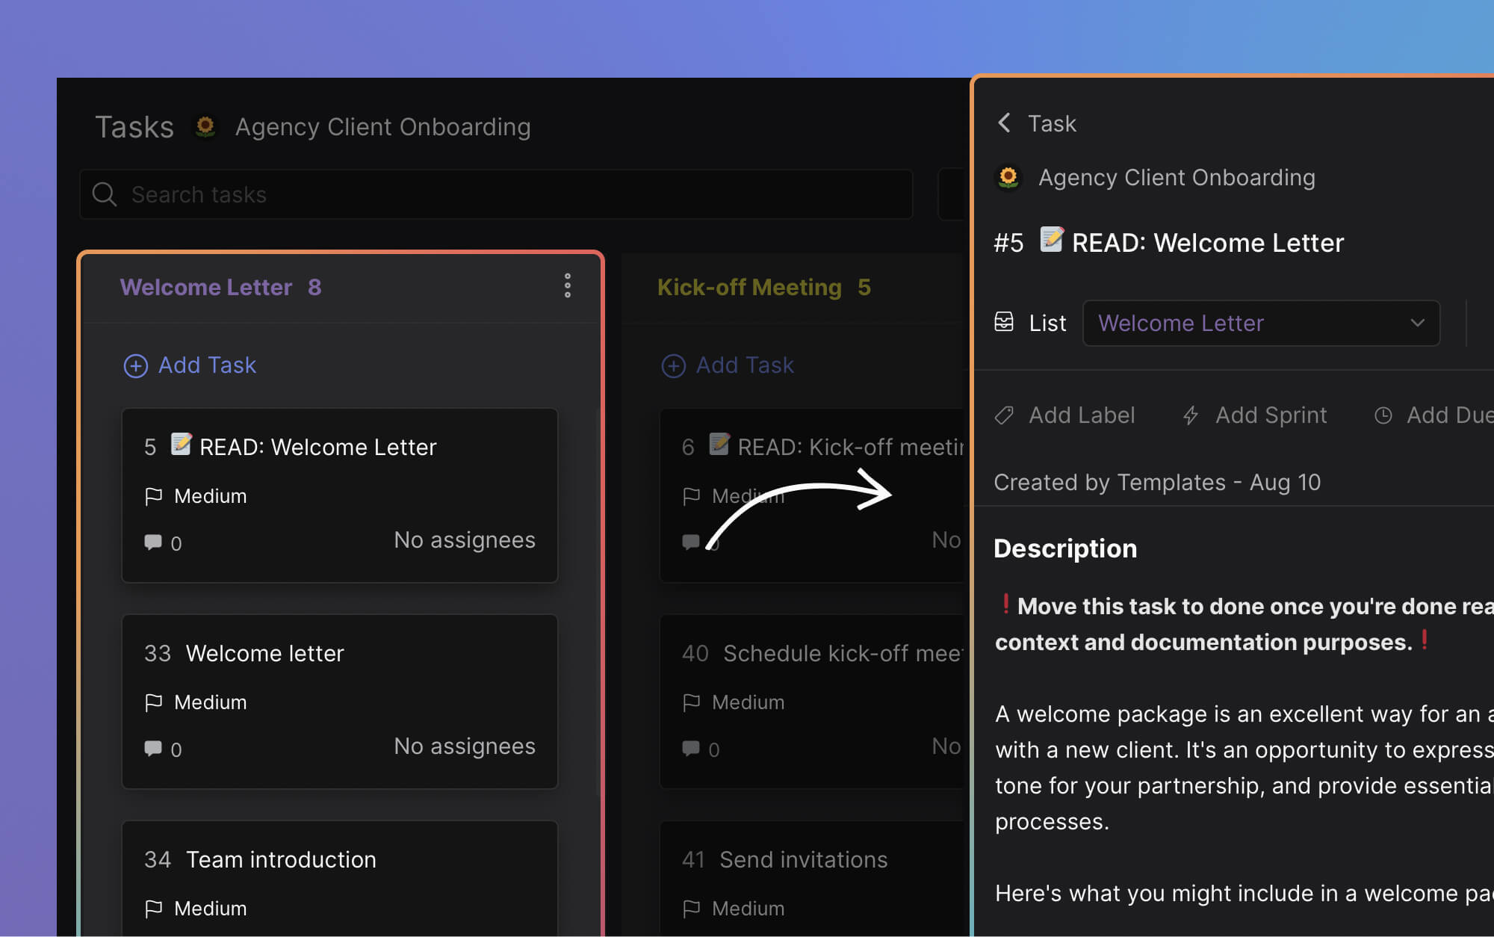Viewport: 1494px width, 937px height.
Task: Click the tag icon next to Add Label
Action: pos(1003,415)
